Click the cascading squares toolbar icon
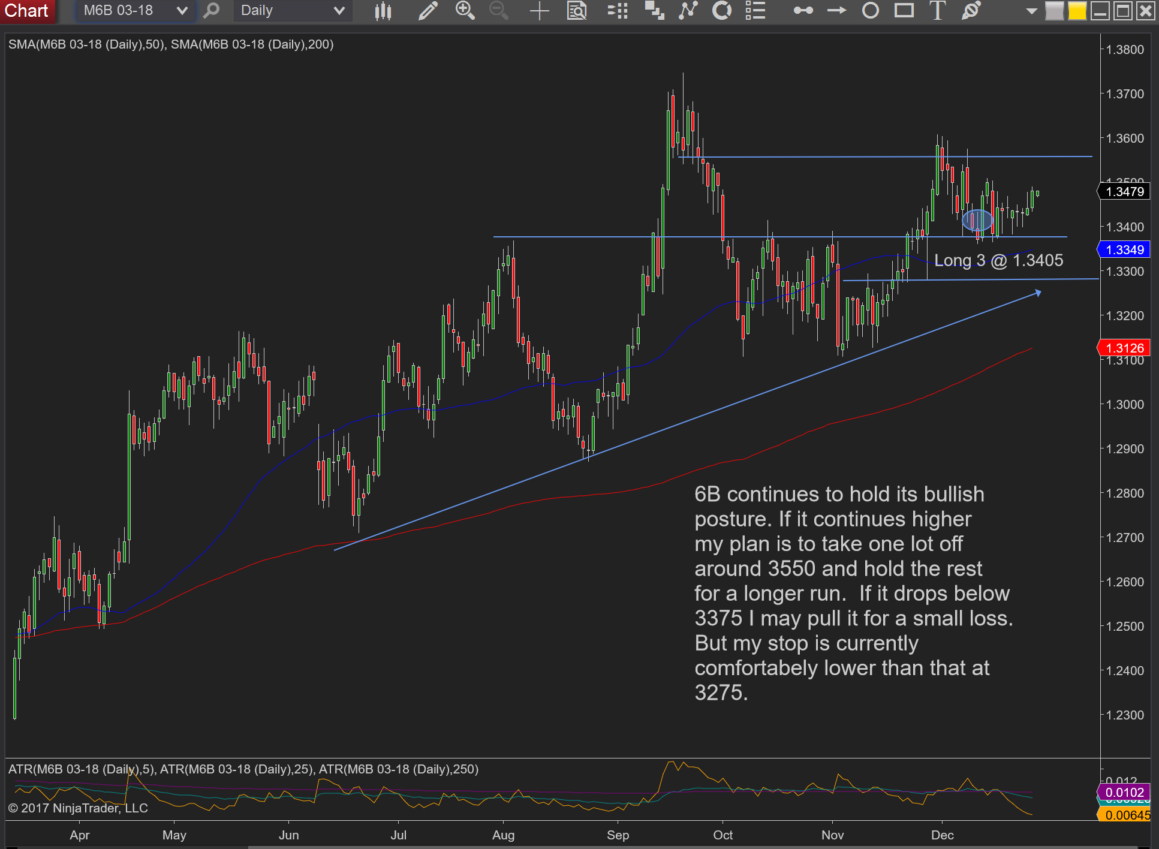Screen dimensions: 1159x849 654,11
